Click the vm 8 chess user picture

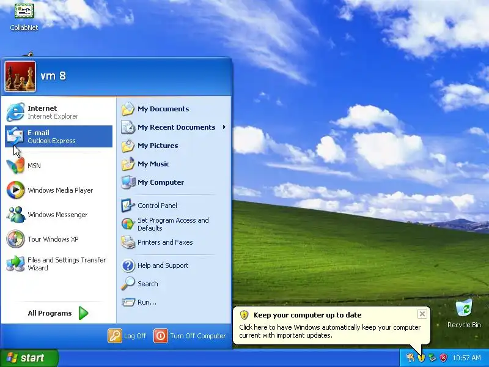tap(20, 76)
